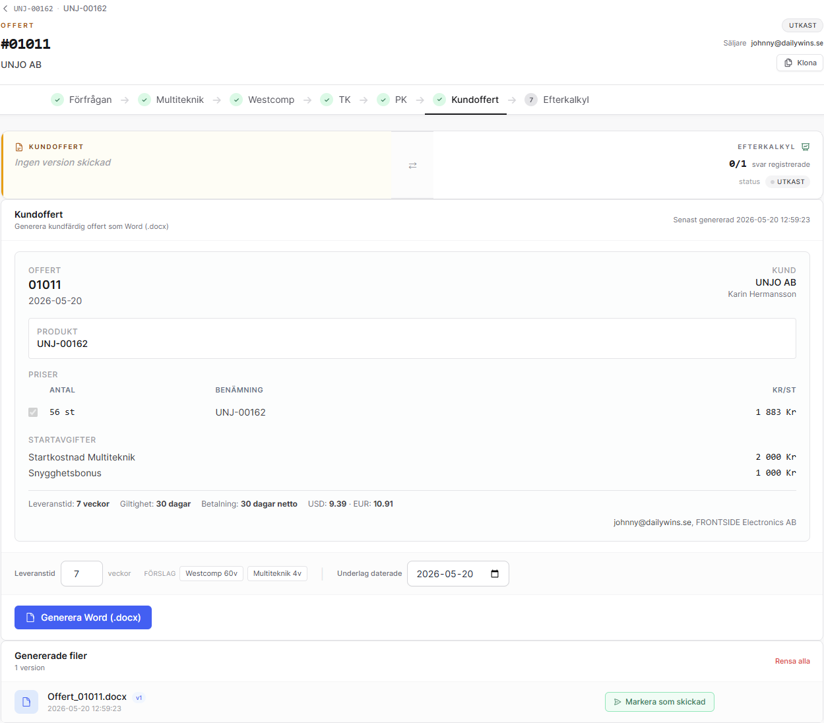Click the green checkmark beside Westcomp
Screen dimensions: 824x723
[x=236, y=100]
